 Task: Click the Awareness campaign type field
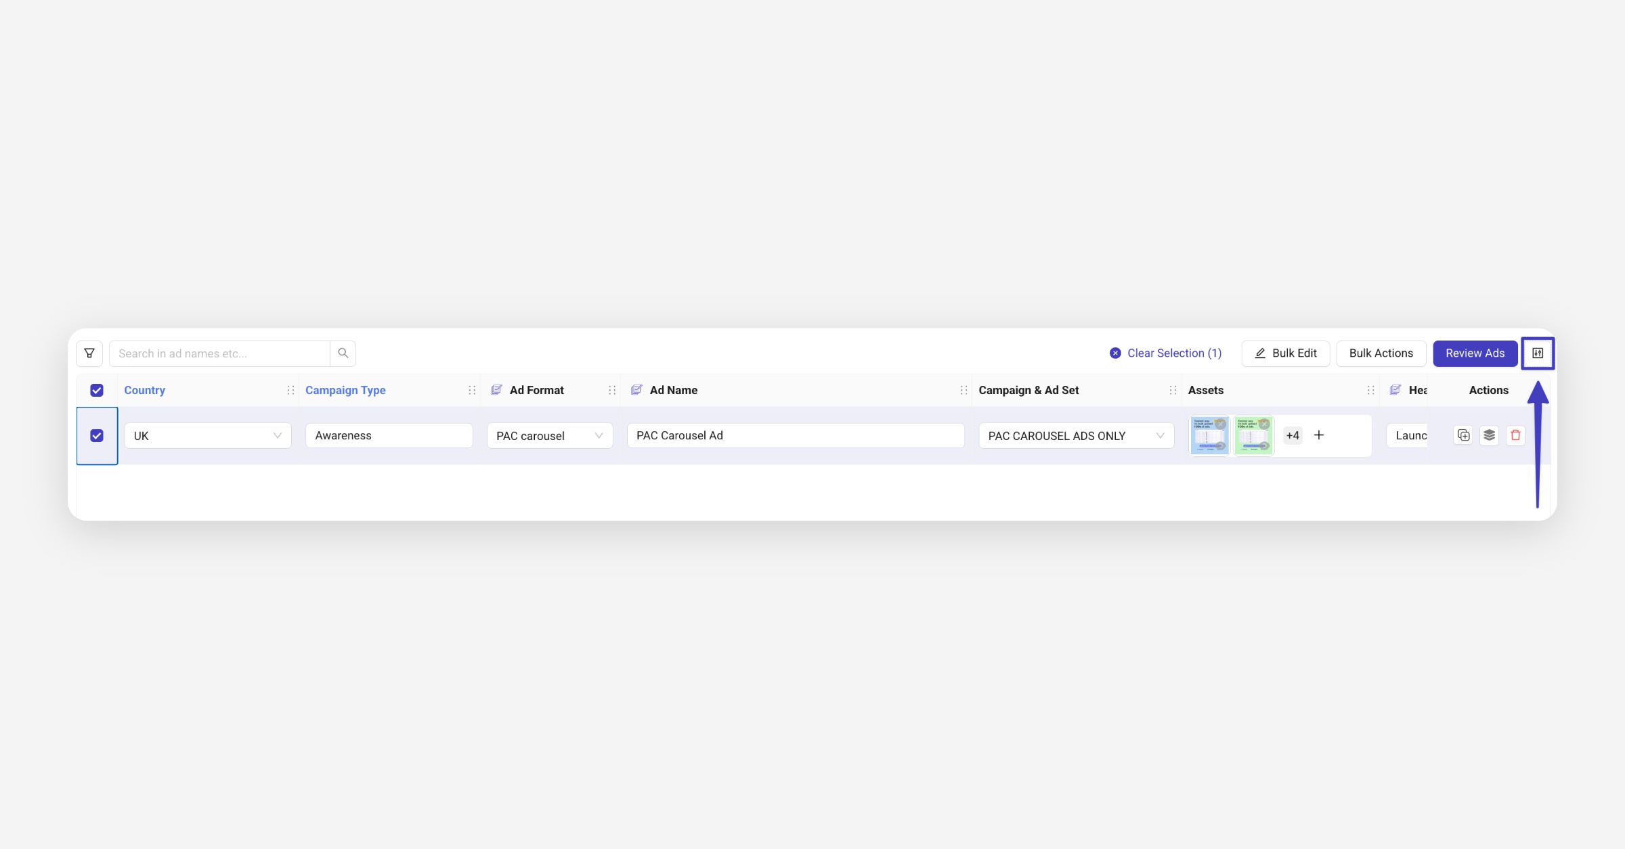[389, 436]
